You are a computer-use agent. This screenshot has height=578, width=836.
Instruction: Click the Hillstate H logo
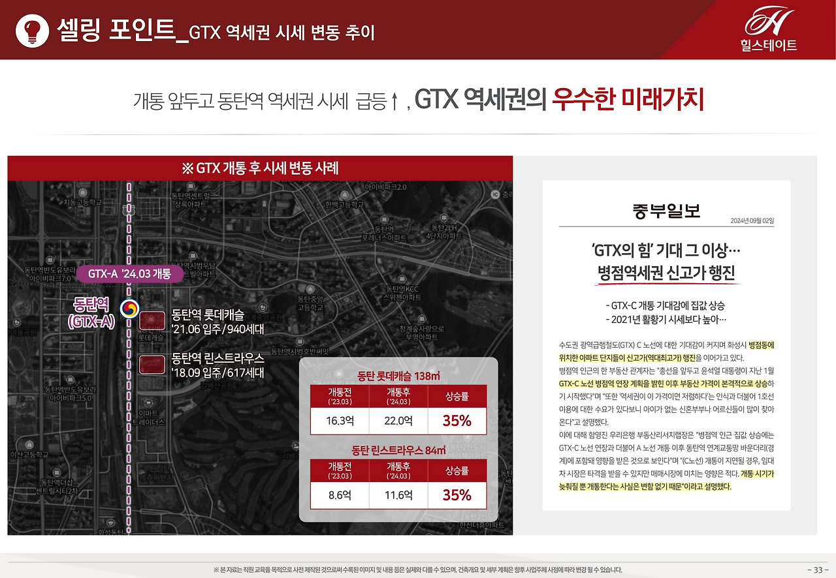pos(769,21)
